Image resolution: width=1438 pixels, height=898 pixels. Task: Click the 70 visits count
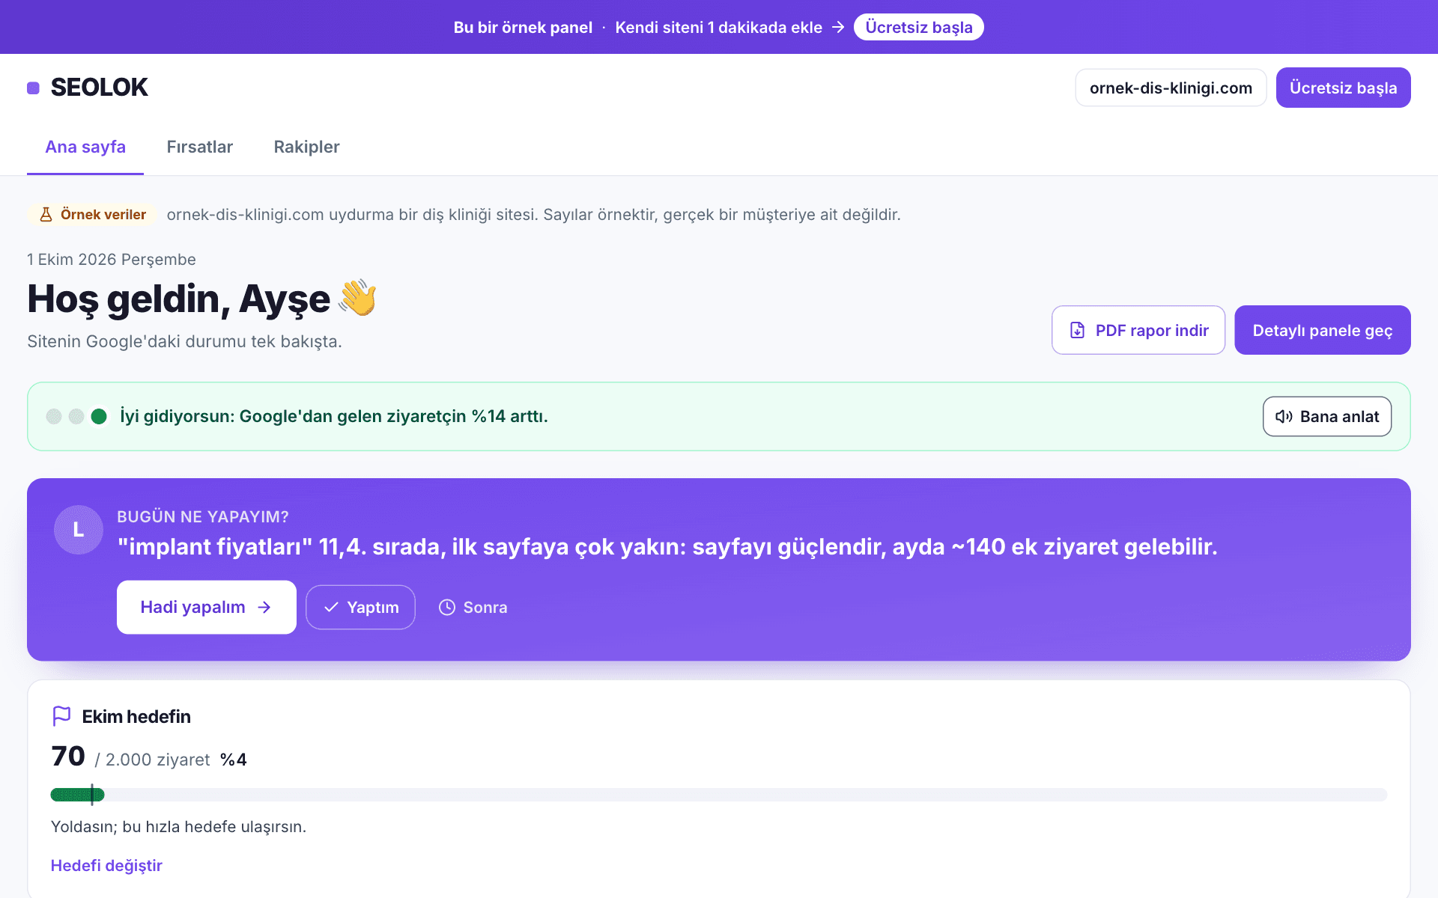68,757
